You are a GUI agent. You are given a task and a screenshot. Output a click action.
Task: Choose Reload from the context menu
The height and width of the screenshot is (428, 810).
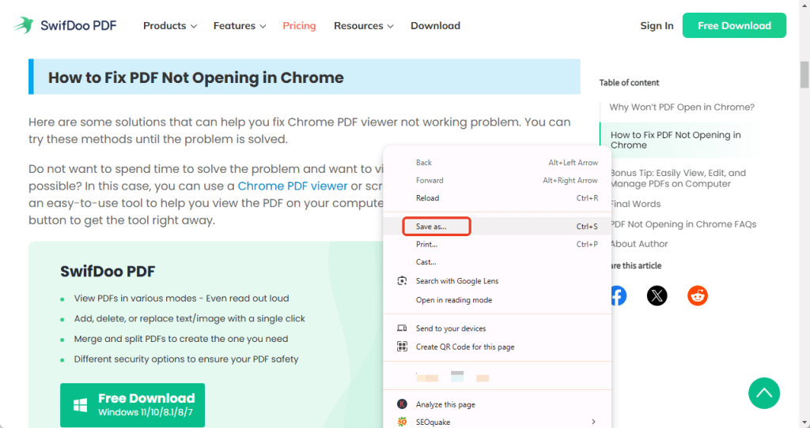tap(498, 198)
